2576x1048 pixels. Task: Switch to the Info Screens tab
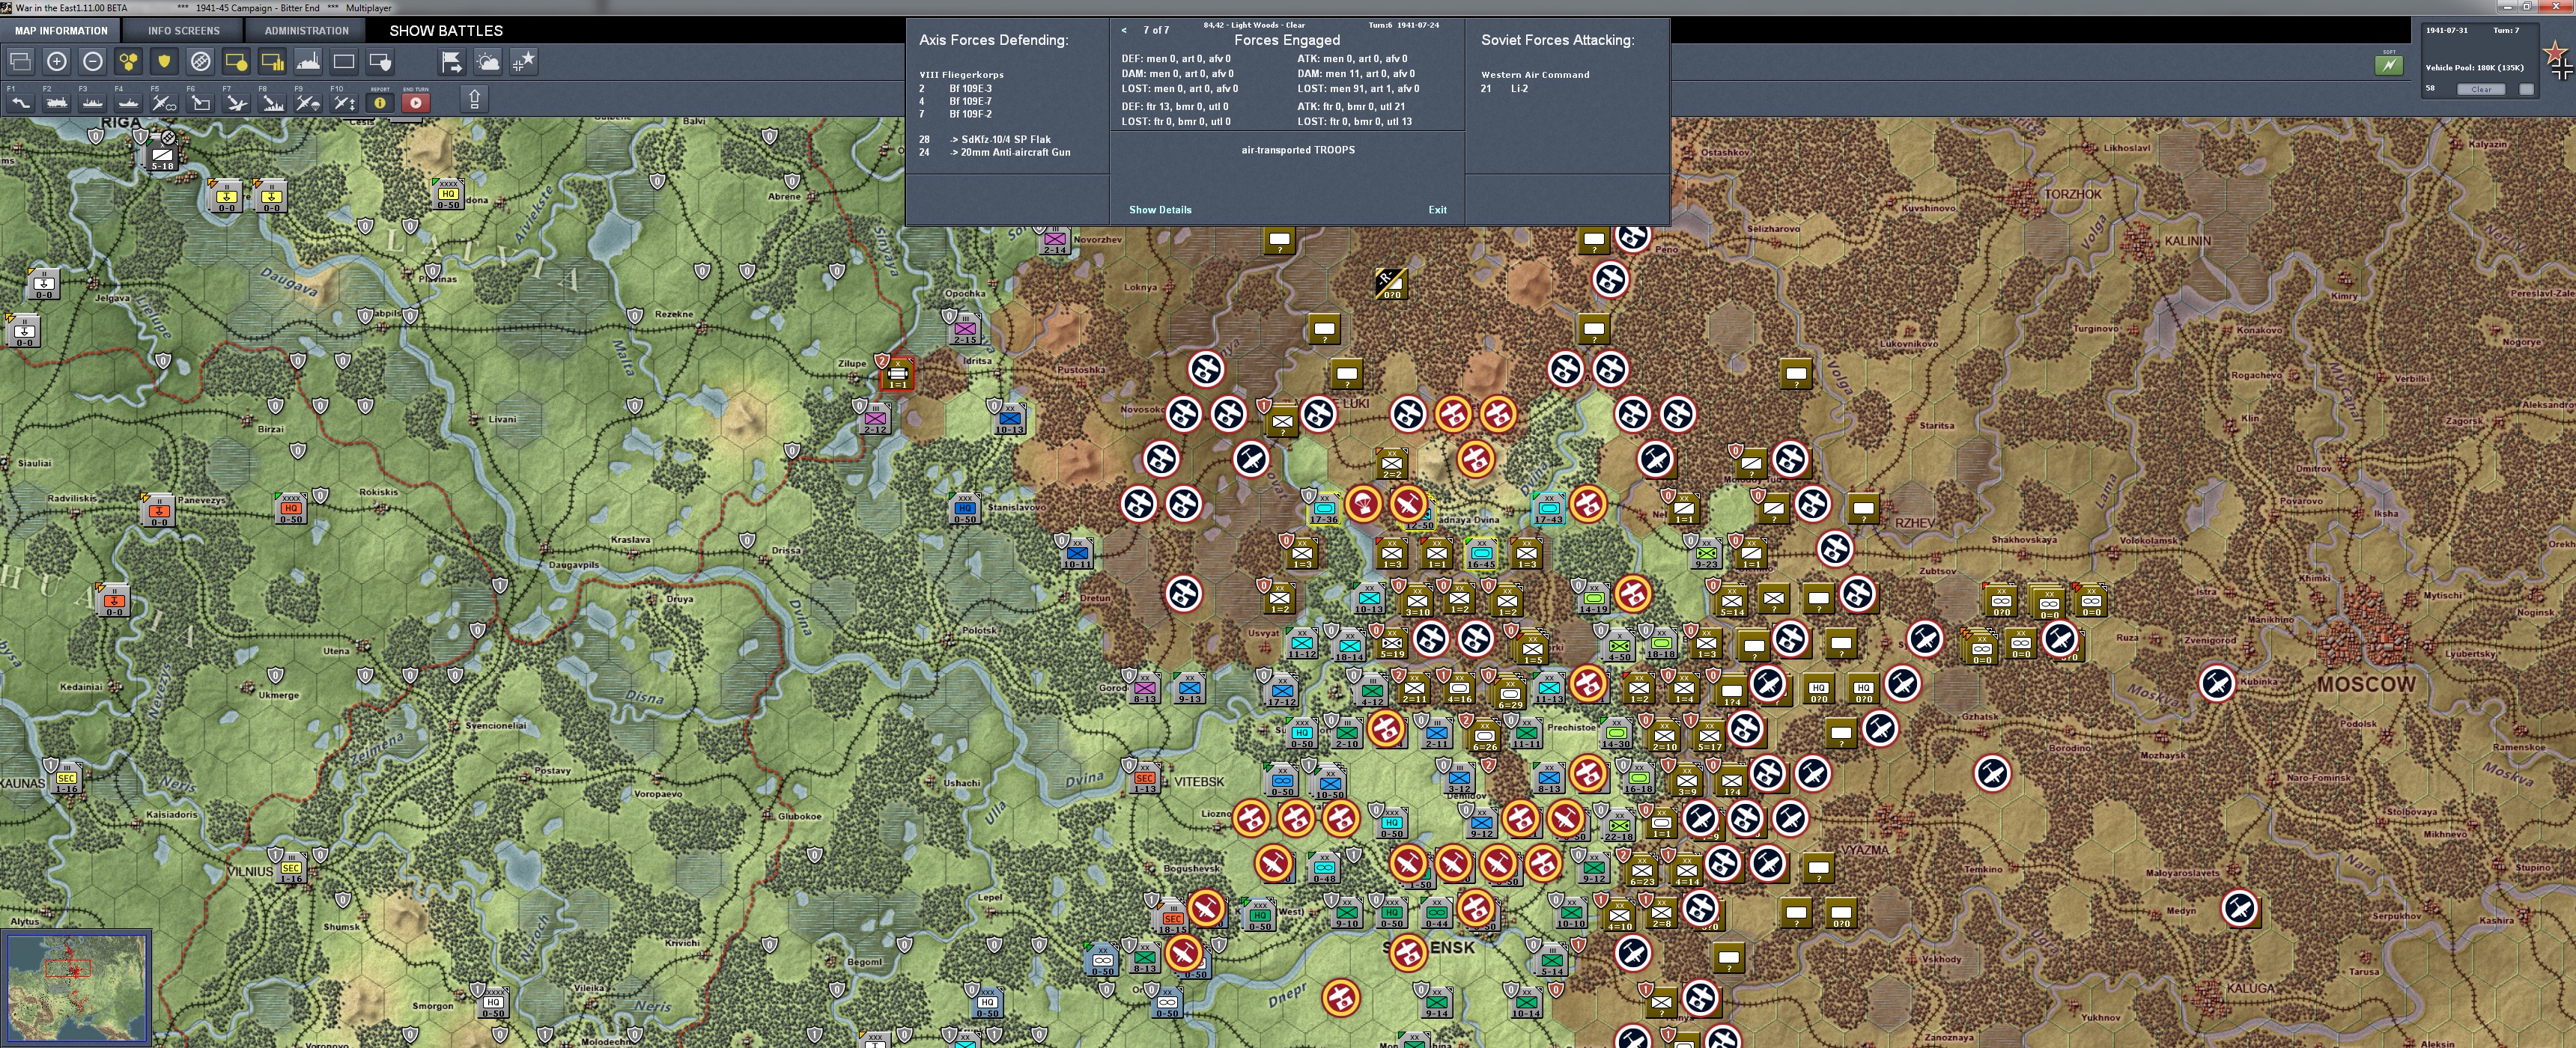(x=184, y=31)
